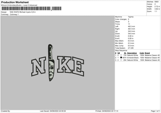
Task: Click the 'Down:' label
Action: [118, 34]
